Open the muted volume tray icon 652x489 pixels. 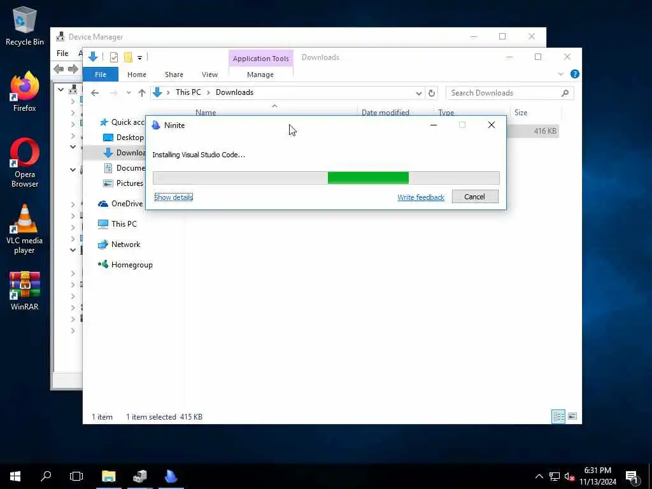569,476
